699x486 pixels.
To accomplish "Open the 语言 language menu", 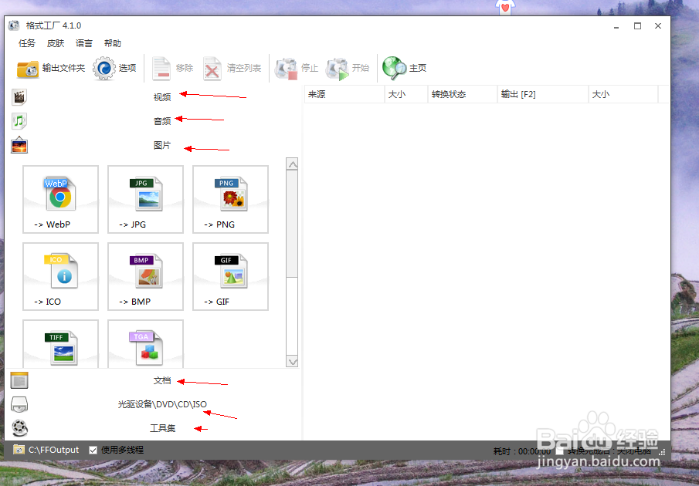I will [x=84, y=43].
